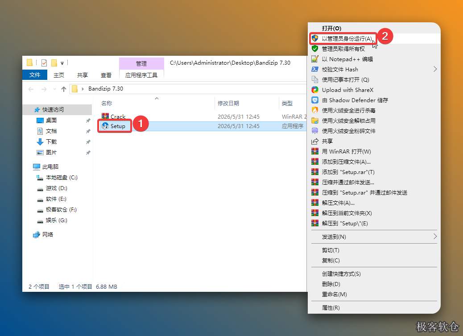This screenshot has width=463, height=336.
Task: Click the notepad icon for 使用记事本打开
Action: (x=315, y=79)
